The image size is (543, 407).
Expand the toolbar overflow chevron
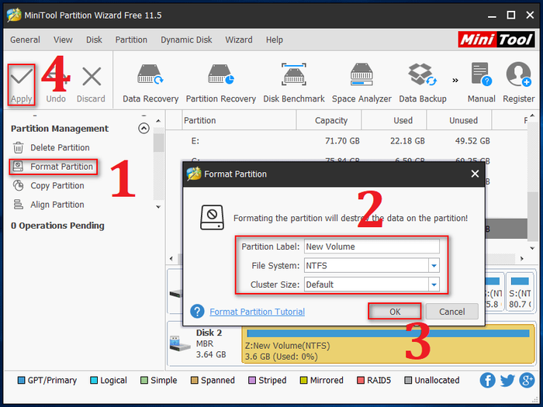pyautogui.click(x=455, y=81)
